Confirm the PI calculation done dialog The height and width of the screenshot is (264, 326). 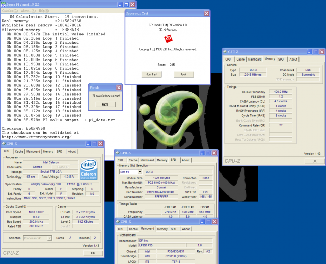point(105,104)
